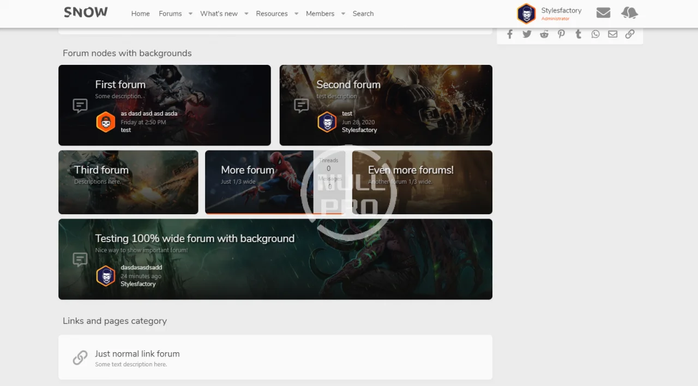Expand the Members dropdown arrow
The height and width of the screenshot is (386, 698).
[343, 14]
